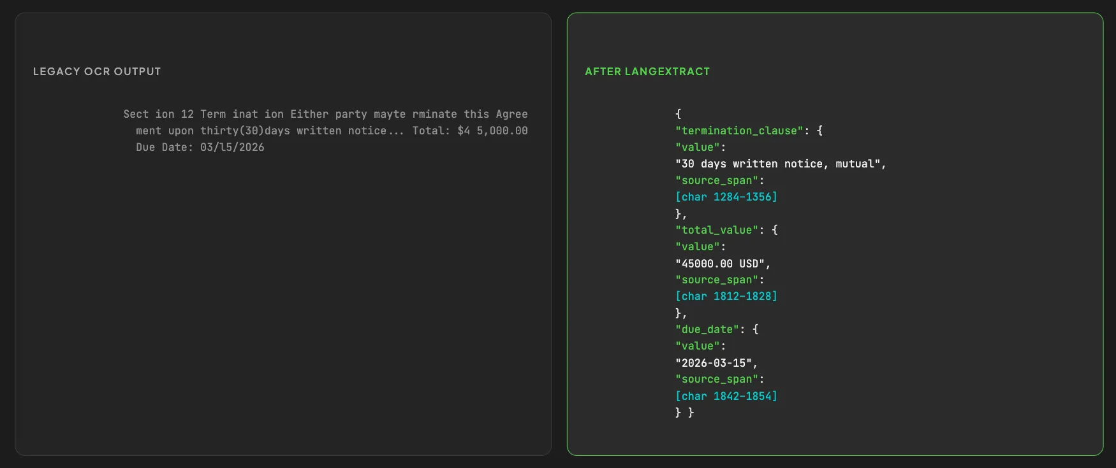Click the "source_span" key under due_date
This screenshot has width=1116, height=468.
(x=717, y=379)
